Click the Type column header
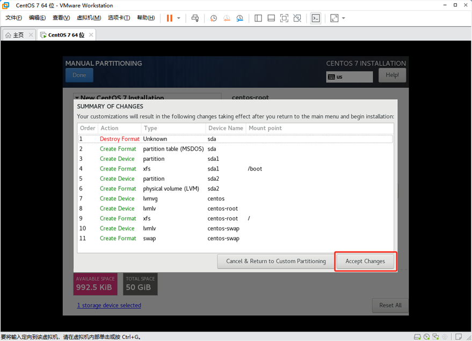The width and height of the screenshot is (472, 341). coord(173,128)
